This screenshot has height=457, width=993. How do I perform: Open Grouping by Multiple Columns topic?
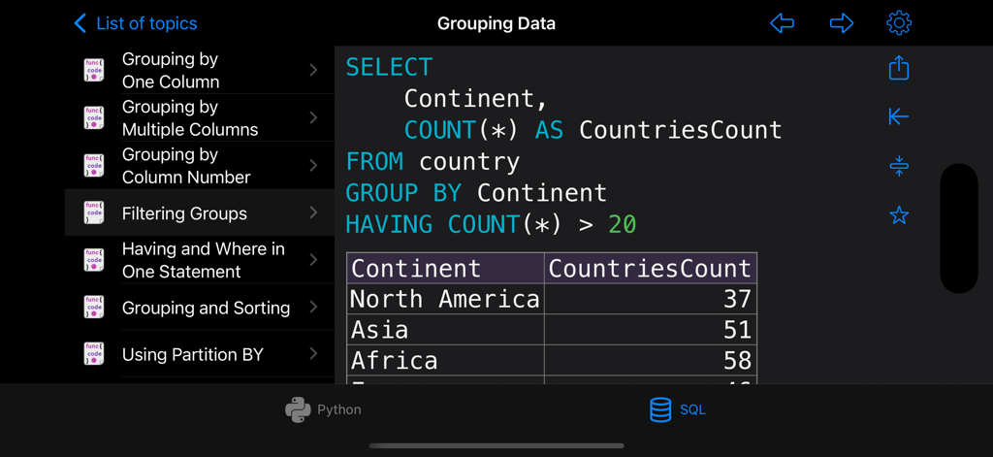tap(200, 118)
